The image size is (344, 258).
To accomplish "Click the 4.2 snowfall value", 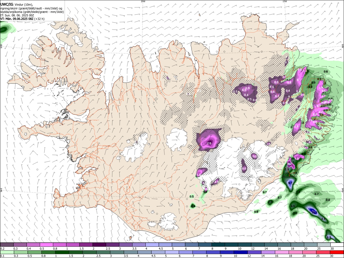I will click(x=290, y=164).
